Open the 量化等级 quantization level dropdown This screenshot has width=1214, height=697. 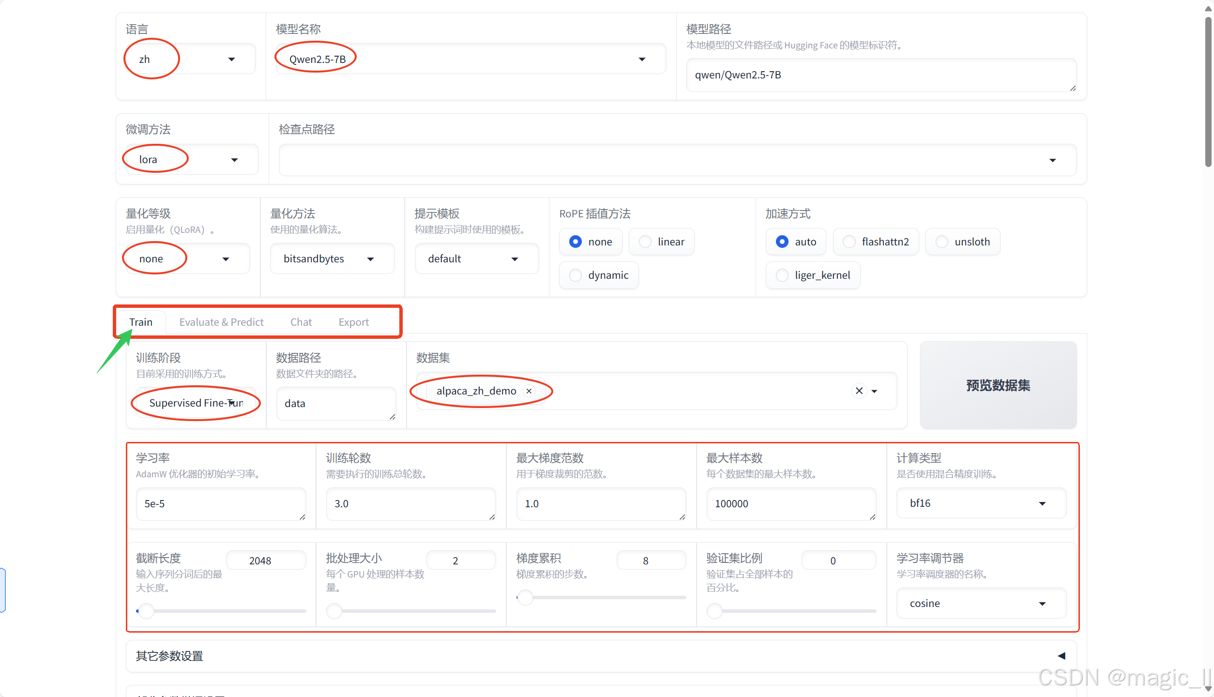point(188,259)
